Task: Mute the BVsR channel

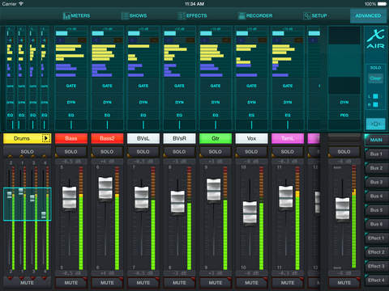Action: [x=179, y=283]
